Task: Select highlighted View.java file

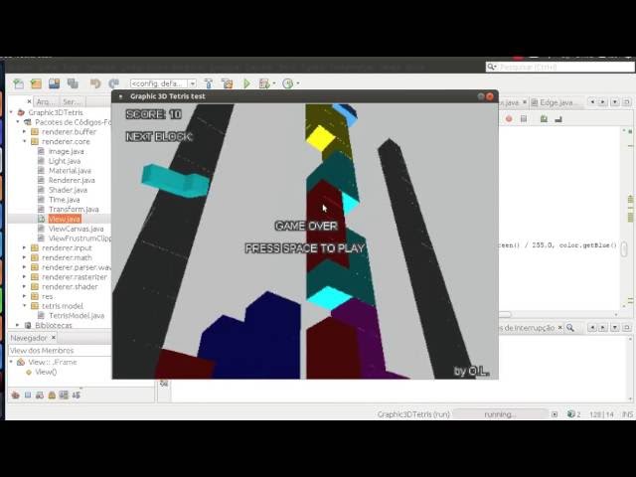Action: (65, 219)
